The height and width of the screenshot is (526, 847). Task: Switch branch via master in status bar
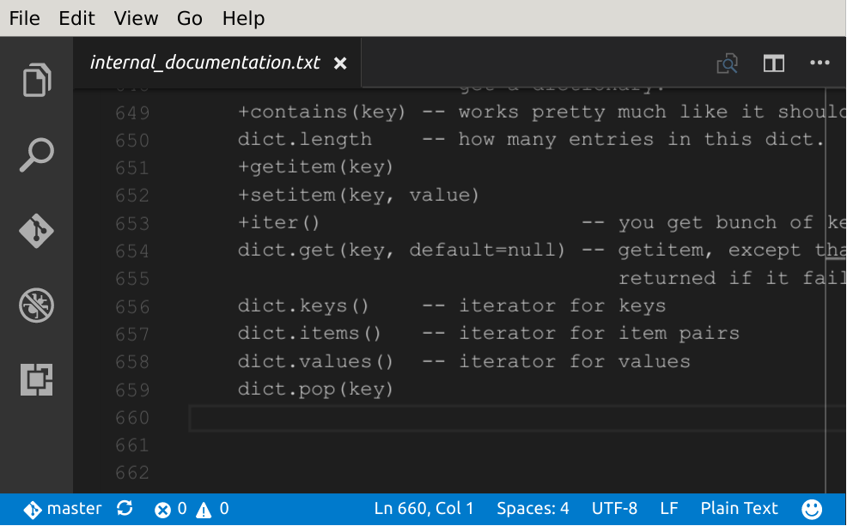[x=63, y=509]
